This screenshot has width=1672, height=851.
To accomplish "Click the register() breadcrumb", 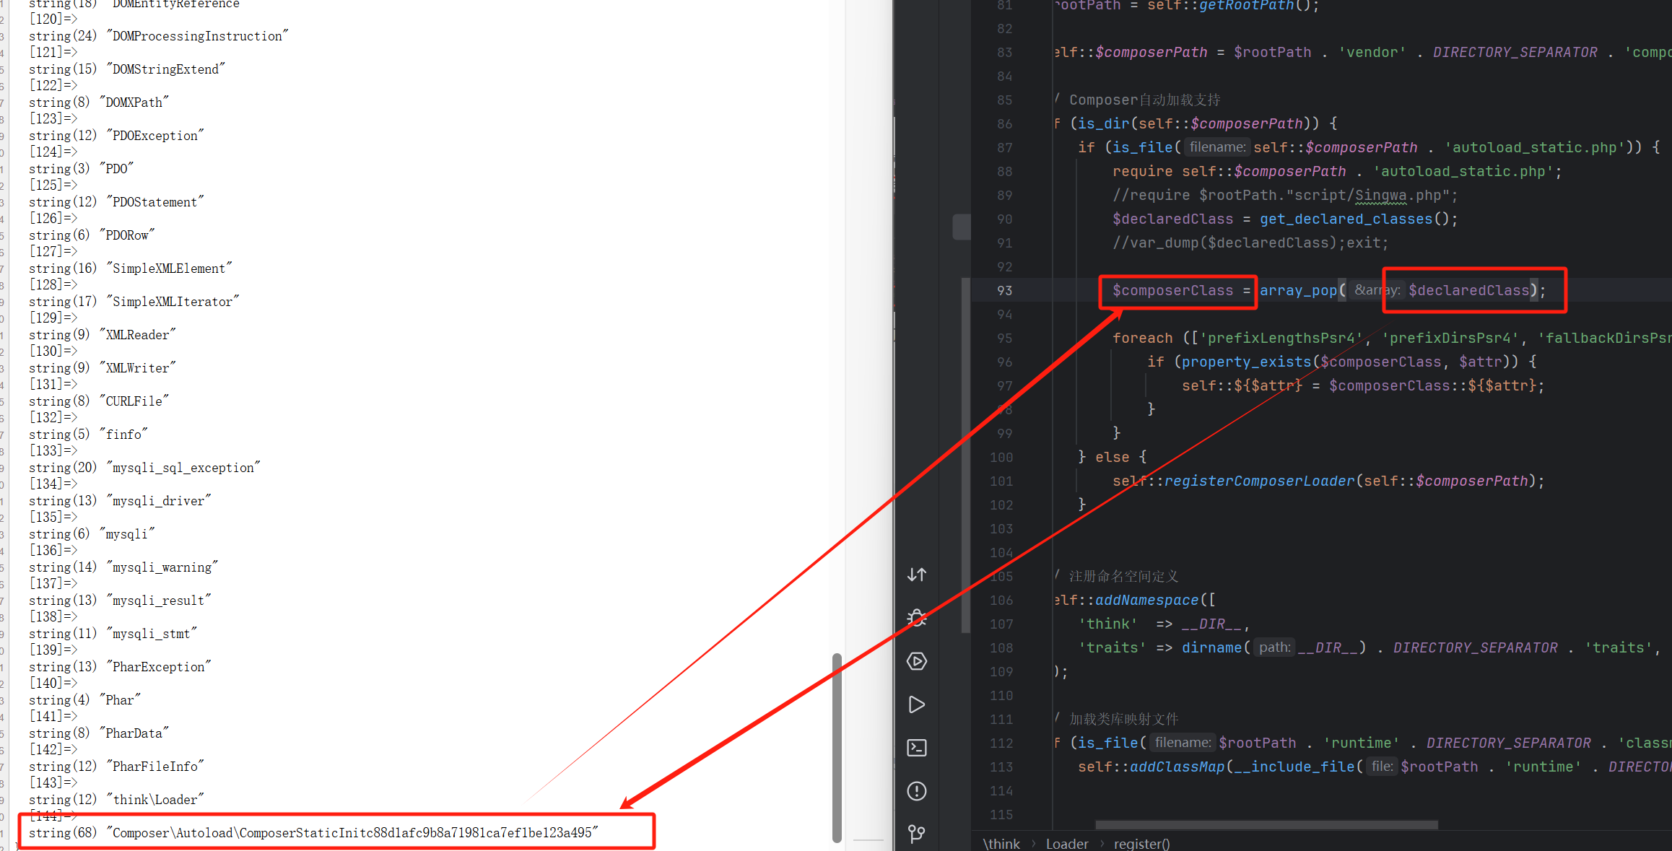I will tap(1142, 843).
